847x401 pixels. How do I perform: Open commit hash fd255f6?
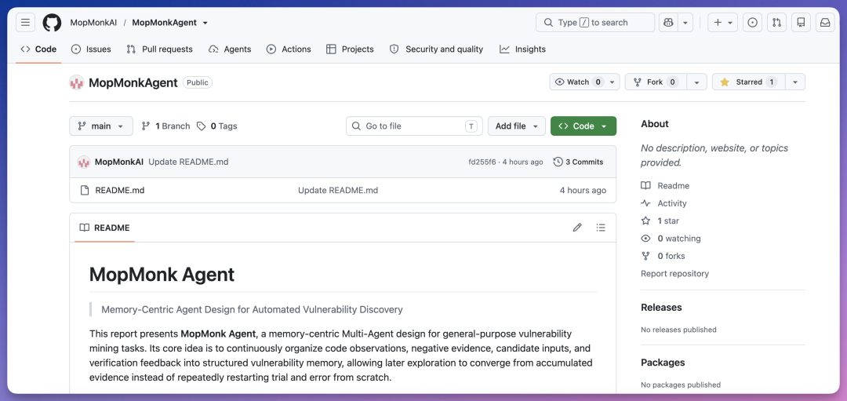[482, 162]
